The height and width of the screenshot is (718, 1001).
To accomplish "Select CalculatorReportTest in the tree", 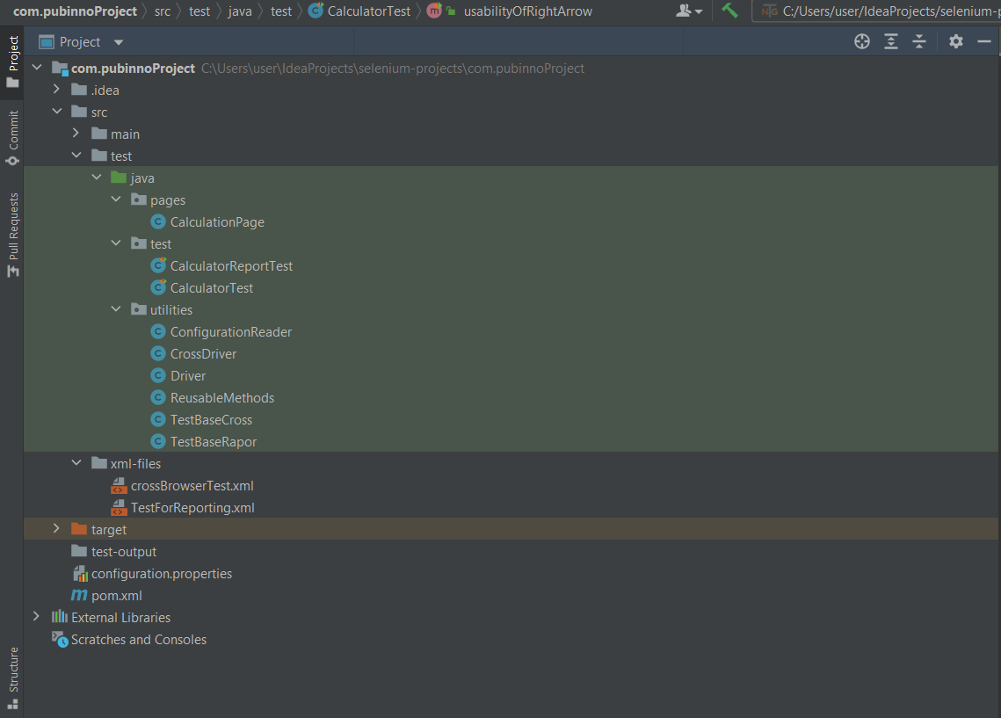I will (x=231, y=266).
